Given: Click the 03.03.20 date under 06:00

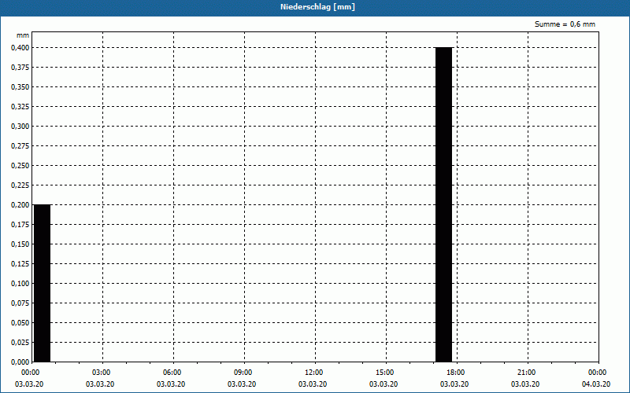Looking at the screenshot, I should click(x=171, y=384).
